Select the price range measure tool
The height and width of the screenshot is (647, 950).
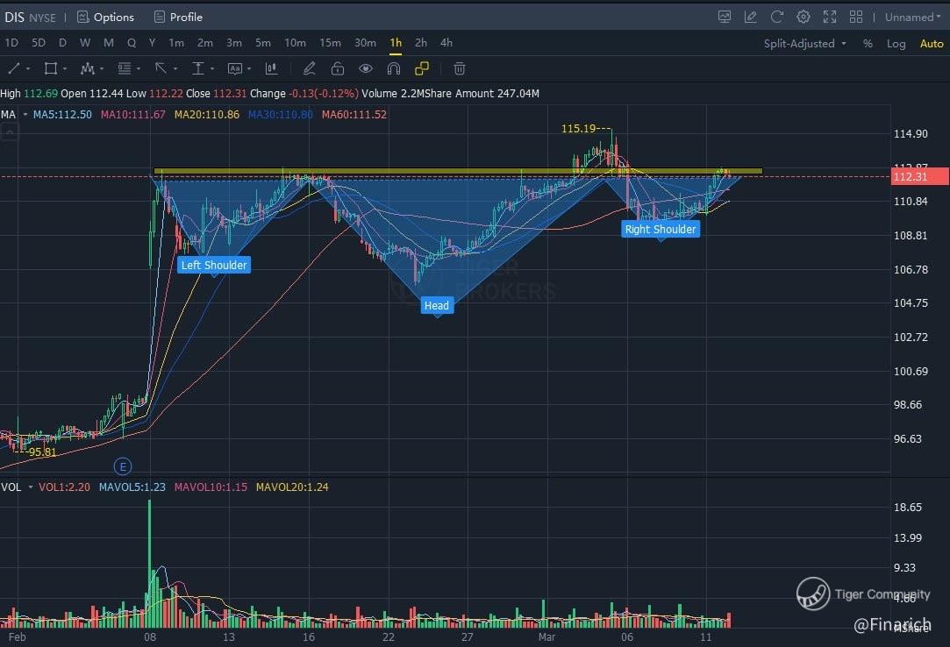(x=197, y=68)
